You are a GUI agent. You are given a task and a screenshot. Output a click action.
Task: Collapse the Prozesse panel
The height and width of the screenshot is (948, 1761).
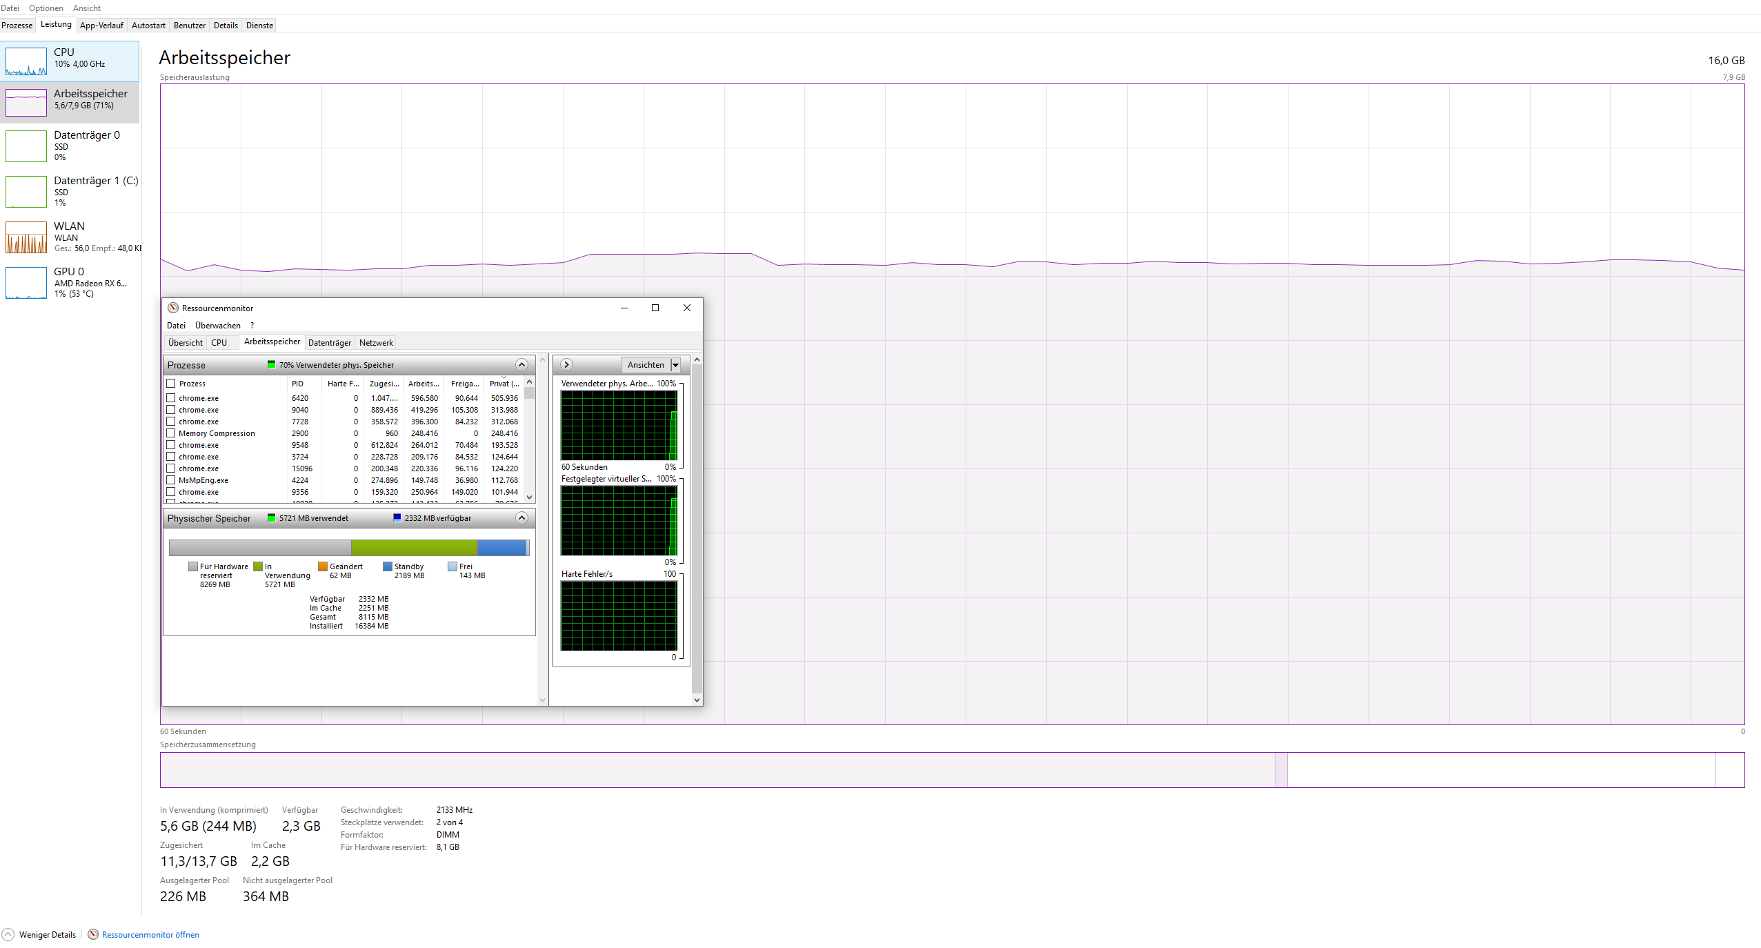[522, 365]
